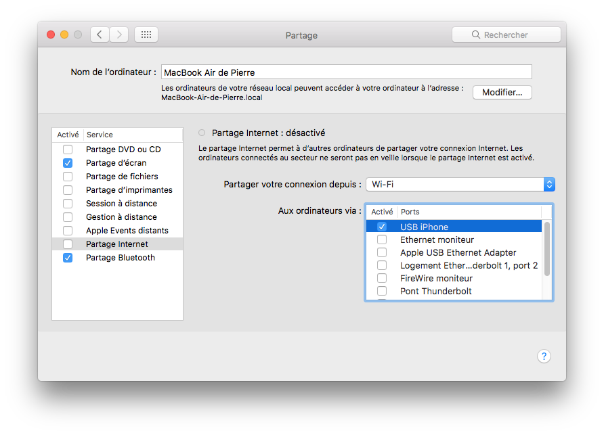Check the Ethernet moniteur port checkbox
Screen dimensions: 604x435
pos(382,239)
